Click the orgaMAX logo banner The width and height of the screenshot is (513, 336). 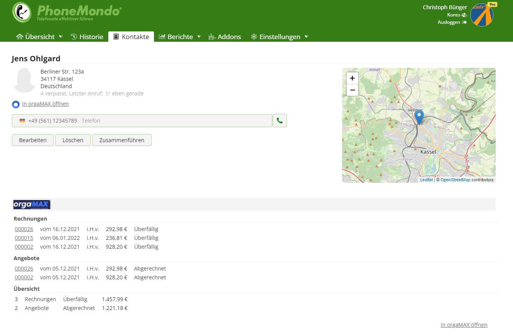(32, 205)
